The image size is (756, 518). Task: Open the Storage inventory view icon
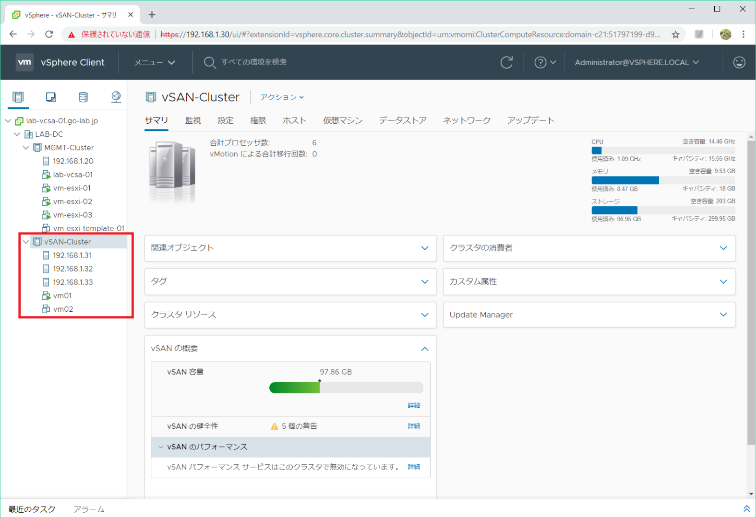(83, 97)
